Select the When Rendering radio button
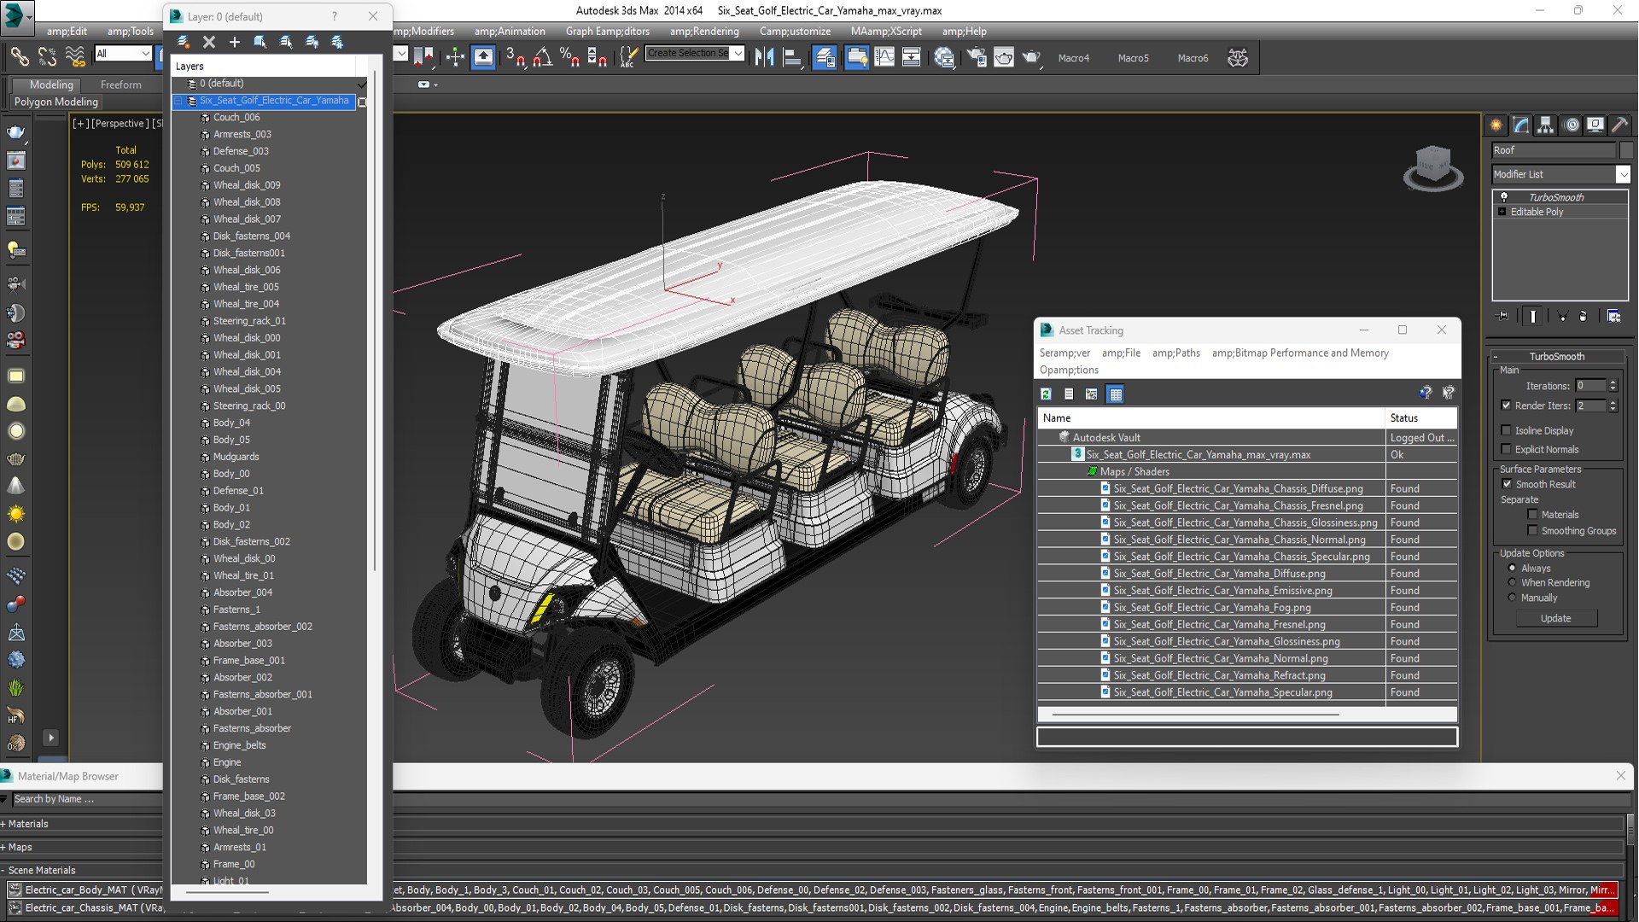The height and width of the screenshot is (922, 1639). (x=1512, y=582)
